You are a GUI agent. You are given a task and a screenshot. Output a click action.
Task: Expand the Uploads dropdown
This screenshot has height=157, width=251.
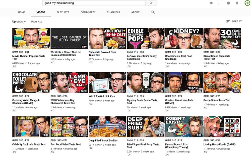pos(19,21)
